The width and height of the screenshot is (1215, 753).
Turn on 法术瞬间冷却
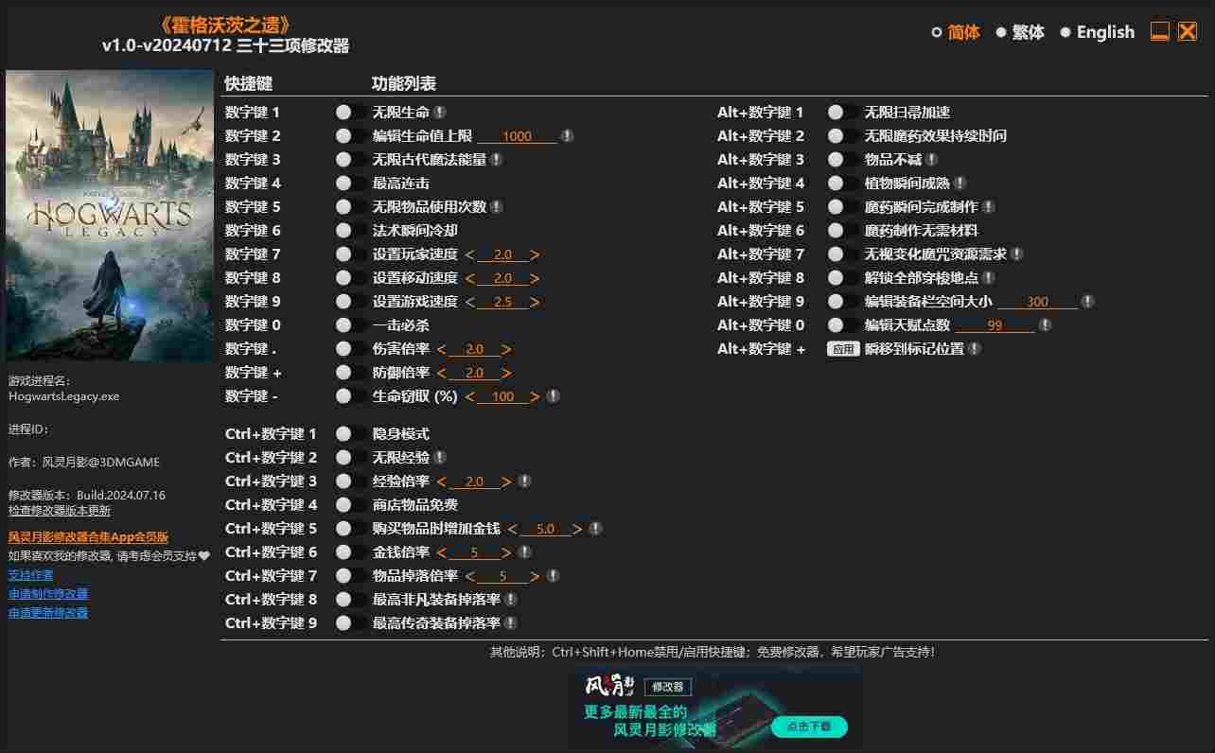coord(351,230)
